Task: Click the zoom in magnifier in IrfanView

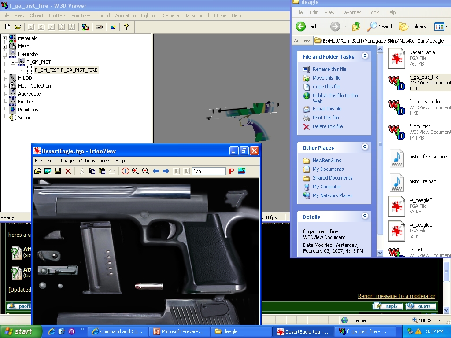Action: 135,171
